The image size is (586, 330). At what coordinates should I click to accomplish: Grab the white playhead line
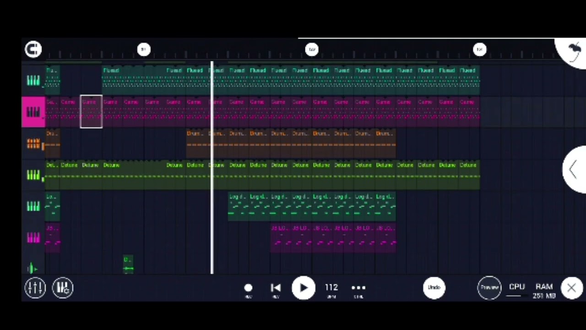click(x=212, y=168)
